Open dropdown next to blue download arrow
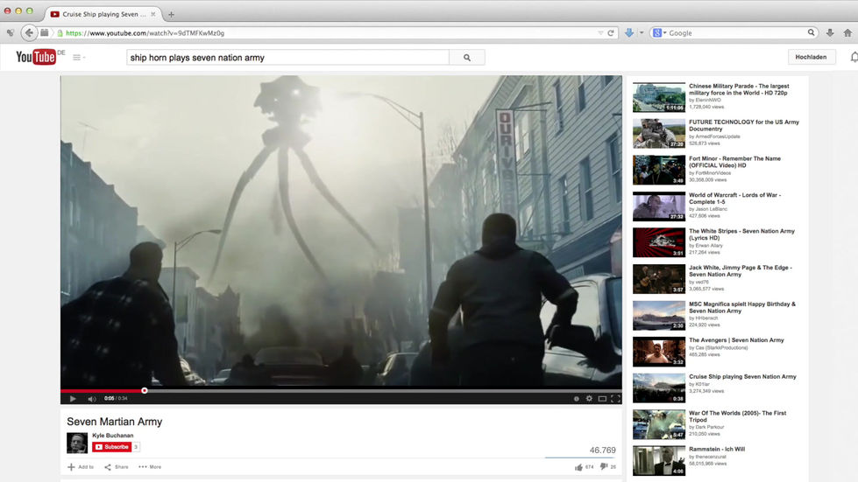This screenshot has height=482, width=858. coord(642,32)
